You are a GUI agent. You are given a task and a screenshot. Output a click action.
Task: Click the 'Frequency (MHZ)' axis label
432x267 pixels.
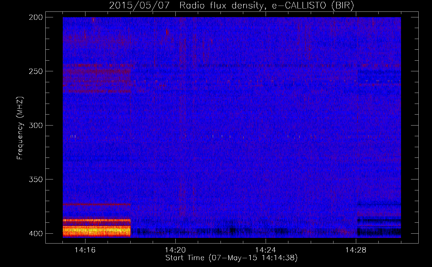20,128
